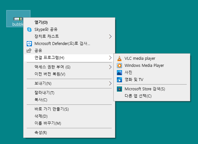The height and width of the screenshot is (144, 198).
Task: Select the bubble video file desktop icon
Action: (18, 19)
